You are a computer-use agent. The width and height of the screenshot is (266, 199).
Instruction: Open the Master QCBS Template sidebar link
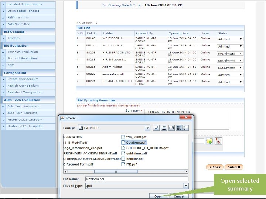pos(25,126)
